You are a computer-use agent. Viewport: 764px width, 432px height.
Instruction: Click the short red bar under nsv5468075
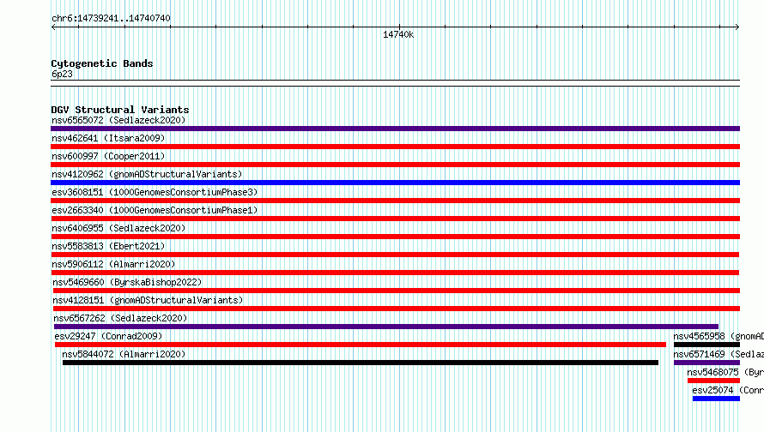(x=714, y=381)
